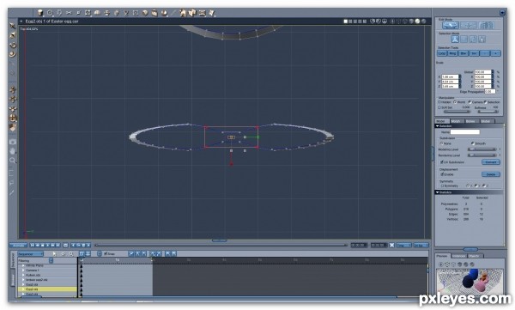Choose the gem-shaped tool in top toolbar
This screenshot has height=310, width=515.
[145, 13]
